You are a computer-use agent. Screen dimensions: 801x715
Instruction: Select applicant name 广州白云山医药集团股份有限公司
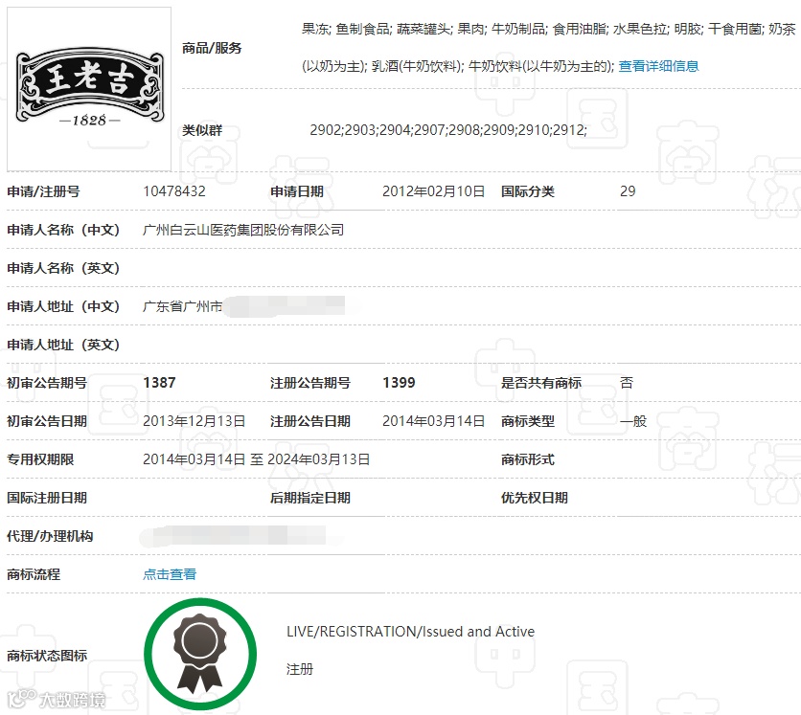point(243,230)
